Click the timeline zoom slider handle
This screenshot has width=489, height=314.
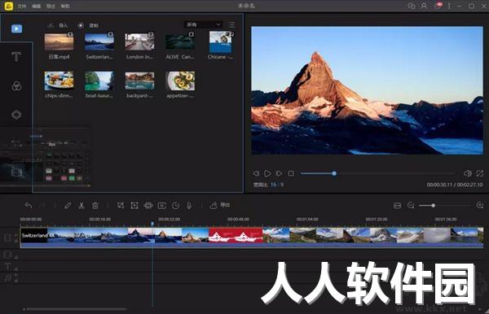point(434,205)
